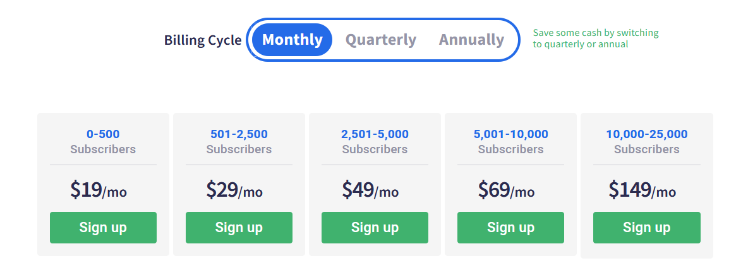Click the 0-500 Subscribers heading
This screenshot has width=736, height=268.
coord(103,141)
